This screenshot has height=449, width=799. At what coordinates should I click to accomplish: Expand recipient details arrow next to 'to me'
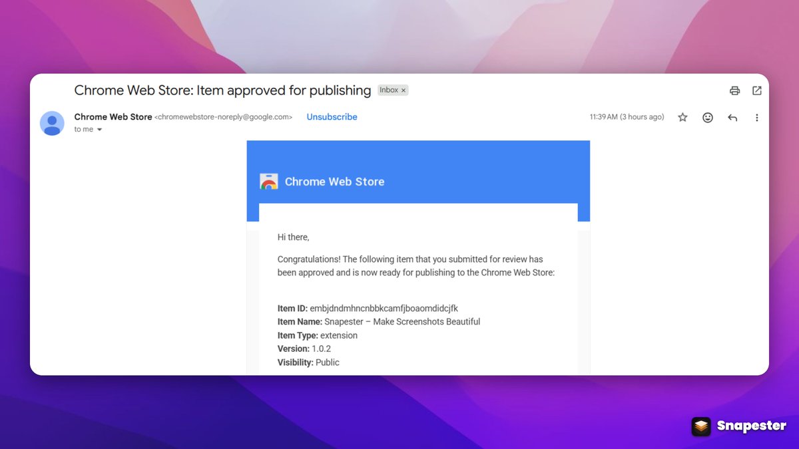[100, 130]
